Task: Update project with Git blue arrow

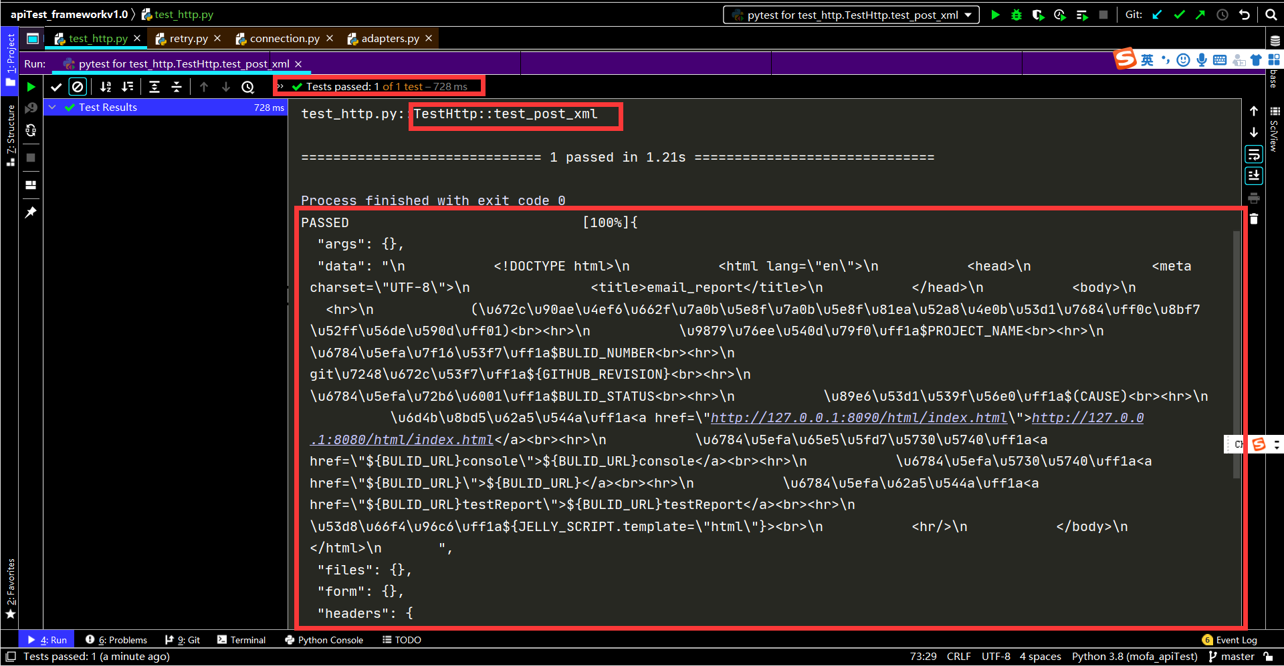Action: [1158, 15]
